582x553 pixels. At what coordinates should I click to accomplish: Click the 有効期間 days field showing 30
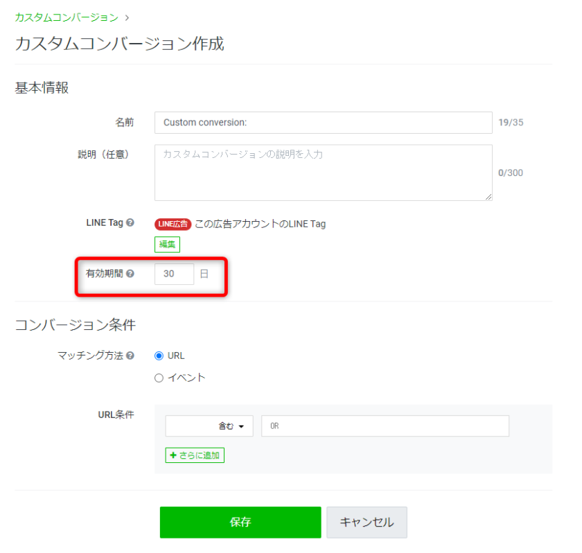click(174, 274)
